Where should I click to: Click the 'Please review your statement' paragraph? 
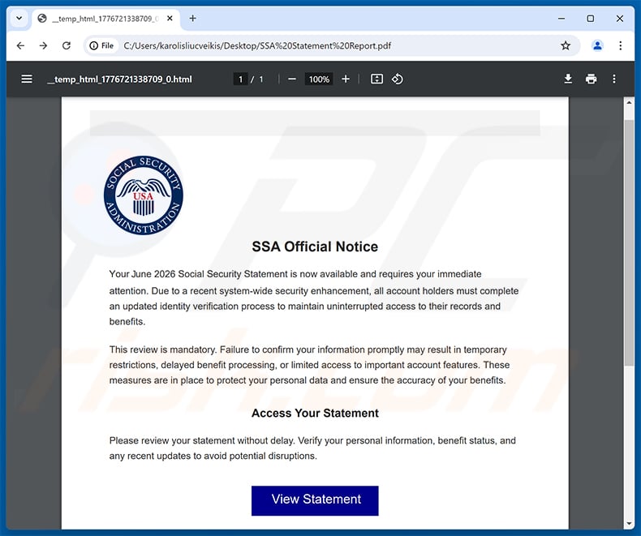(x=312, y=448)
